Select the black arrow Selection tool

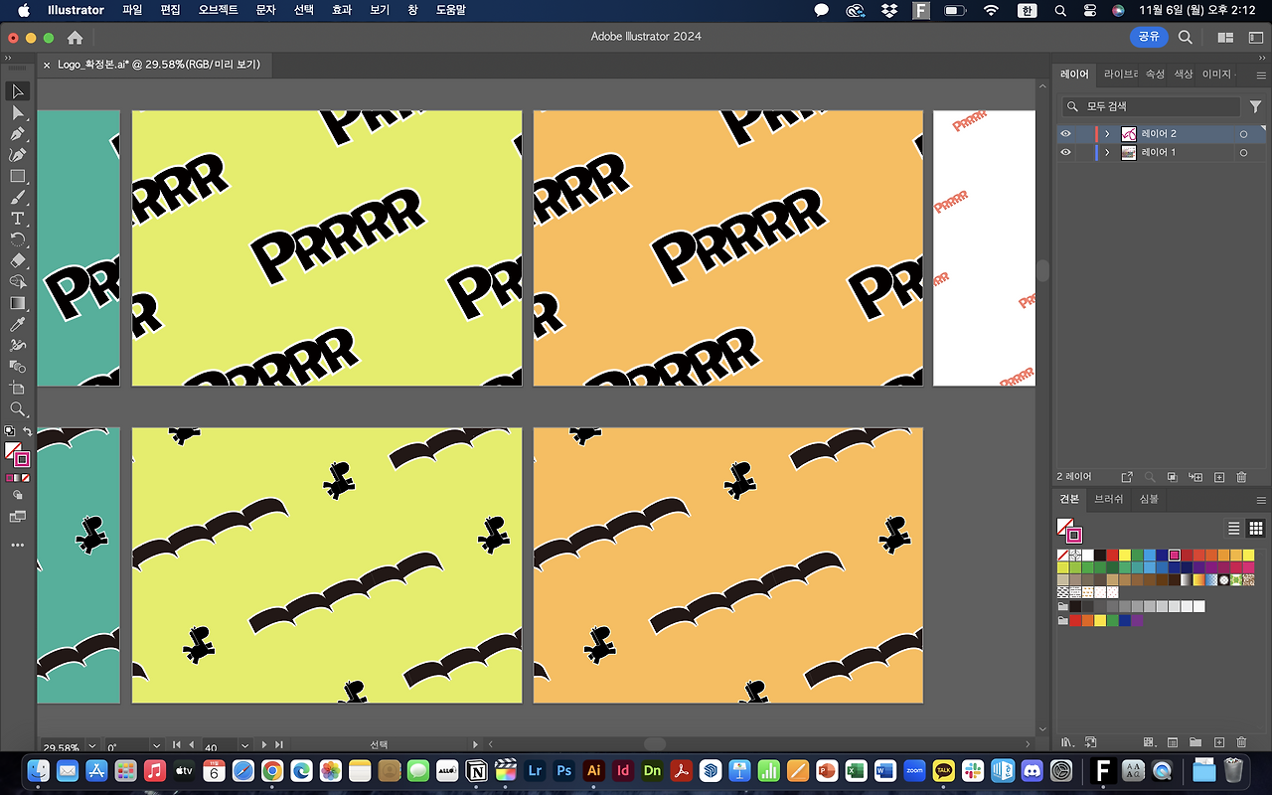point(18,91)
